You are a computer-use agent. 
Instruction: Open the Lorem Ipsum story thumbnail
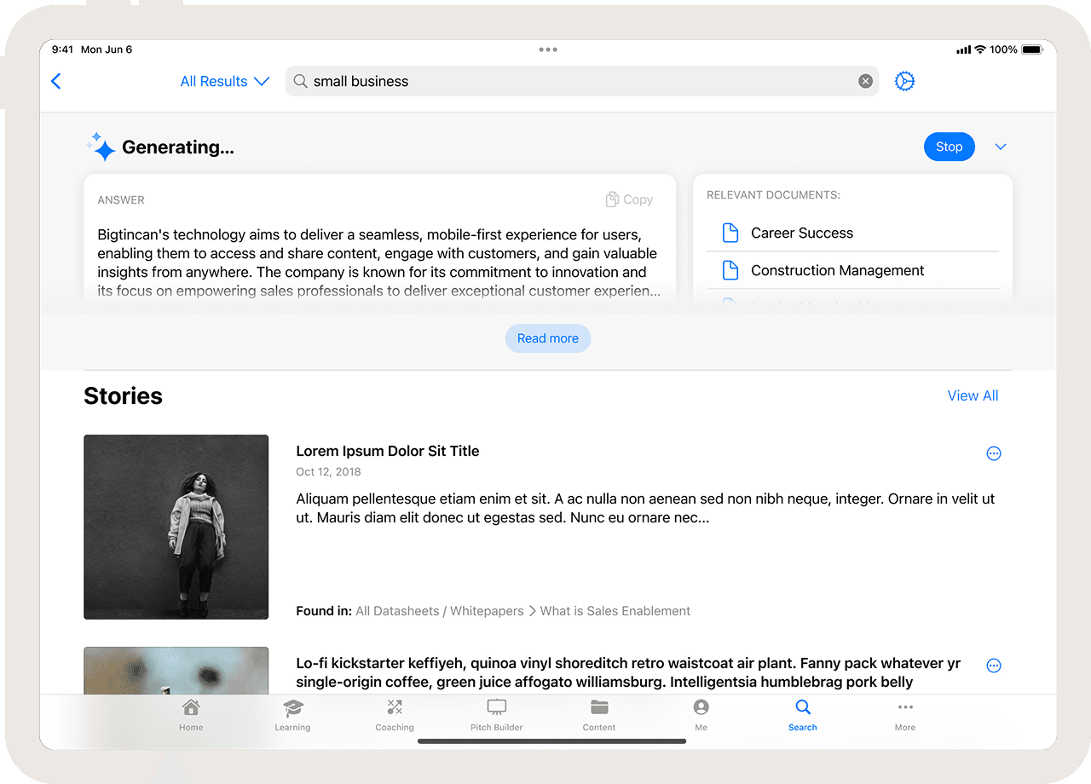(176, 527)
